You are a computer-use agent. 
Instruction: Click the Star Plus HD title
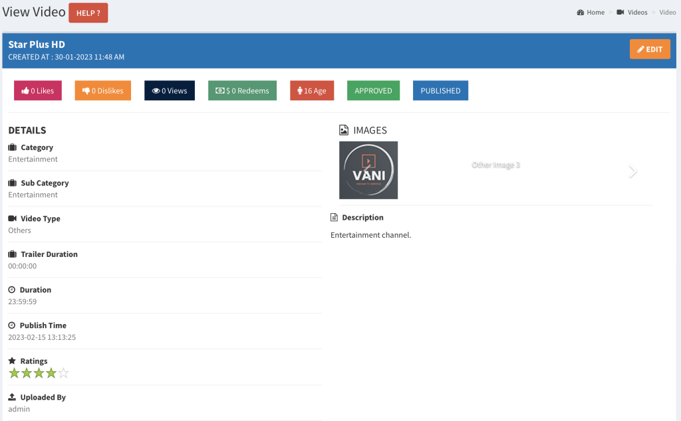37,44
